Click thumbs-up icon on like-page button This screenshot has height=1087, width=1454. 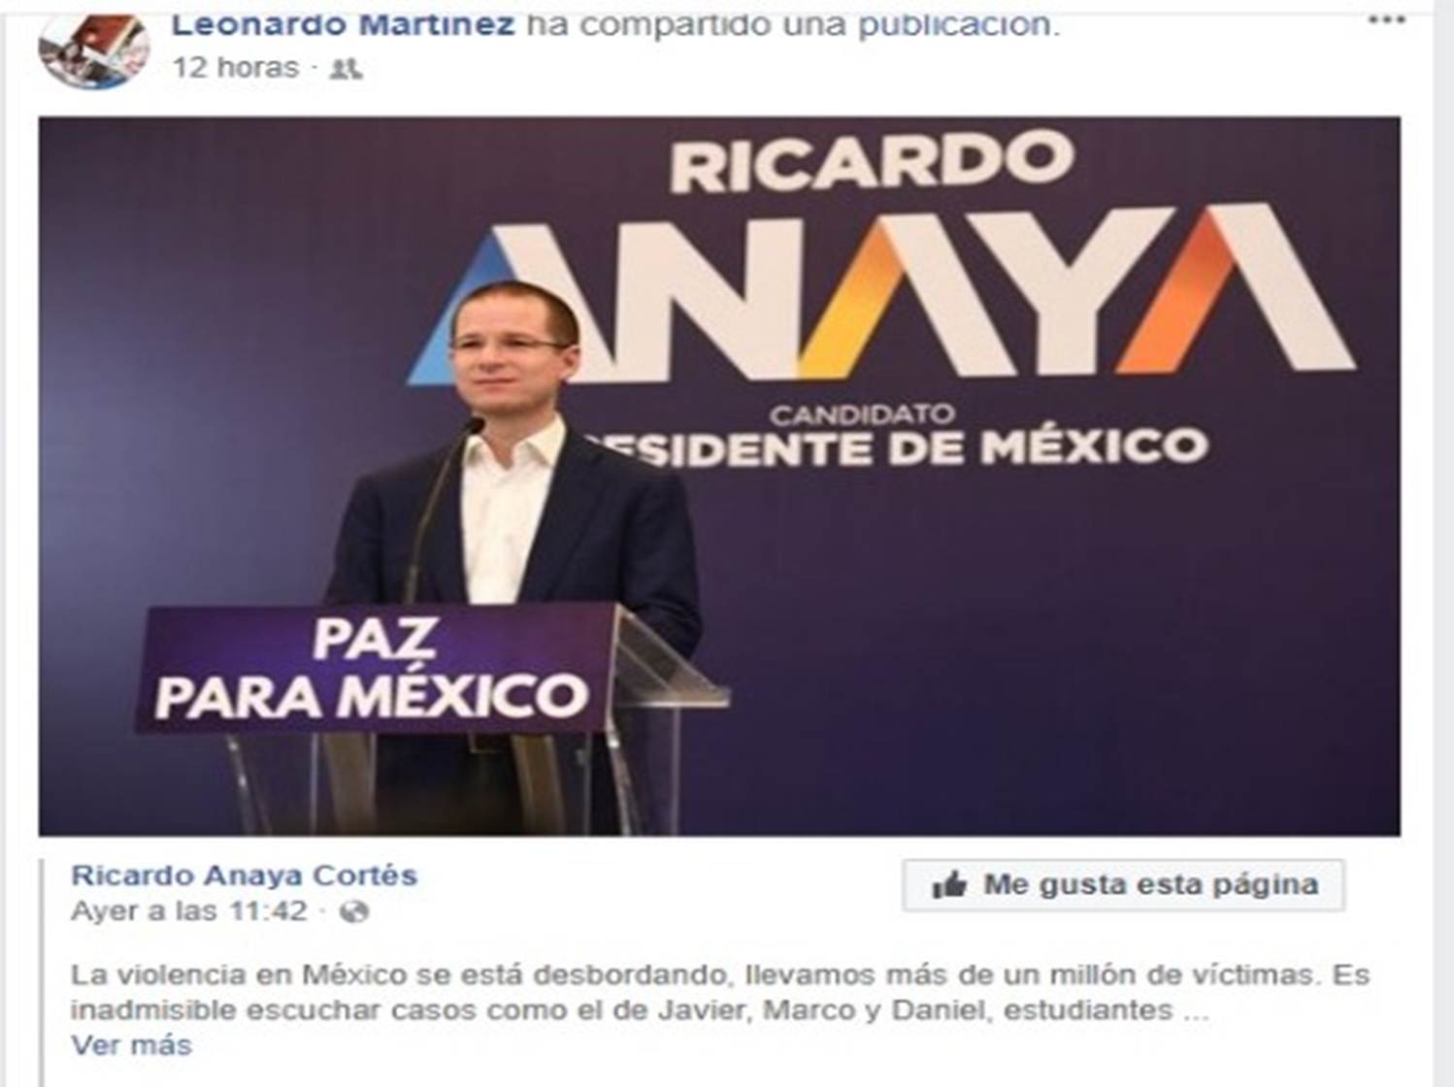pos(949,885)
